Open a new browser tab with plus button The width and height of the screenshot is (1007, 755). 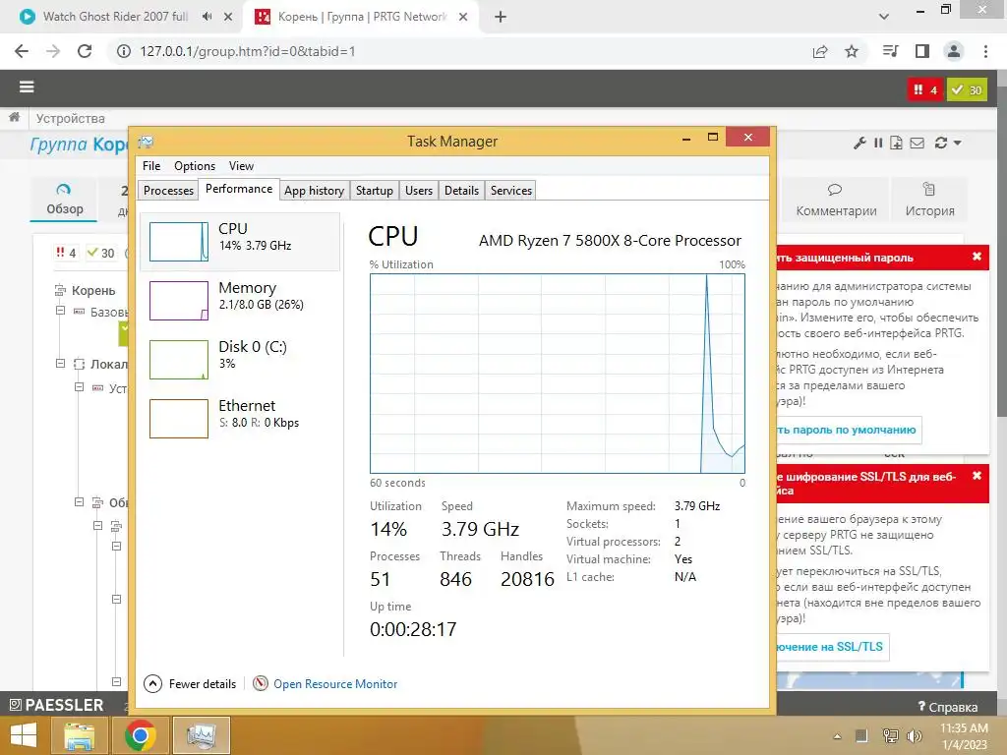tap(501, 17)
